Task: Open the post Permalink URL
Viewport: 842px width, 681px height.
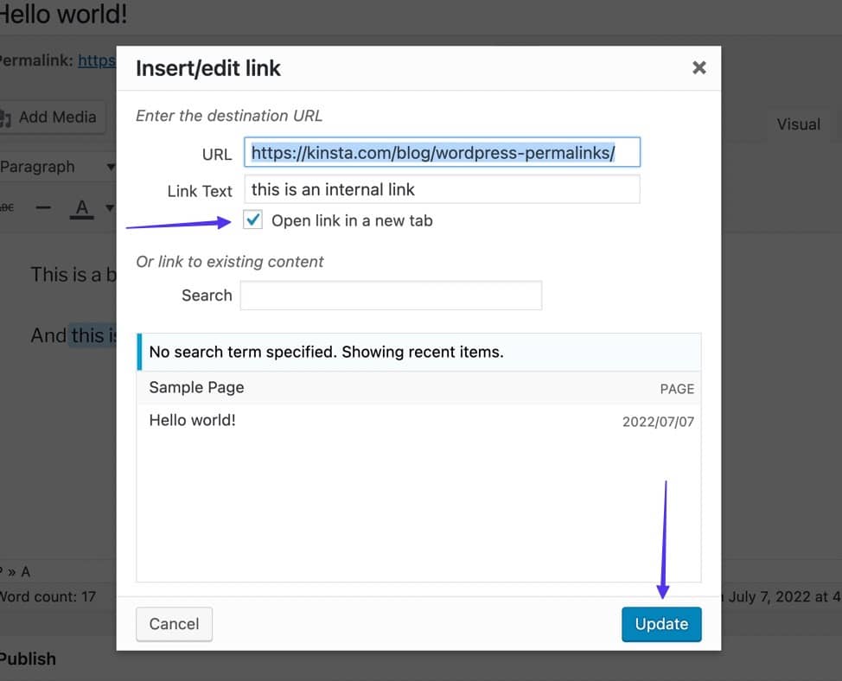Action: pyautogui.click(x=97, y=60)
